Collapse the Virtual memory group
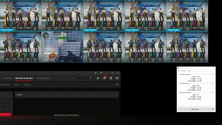Image resolution: width=222 pixels, height=125 pixels. coord(213,83)
